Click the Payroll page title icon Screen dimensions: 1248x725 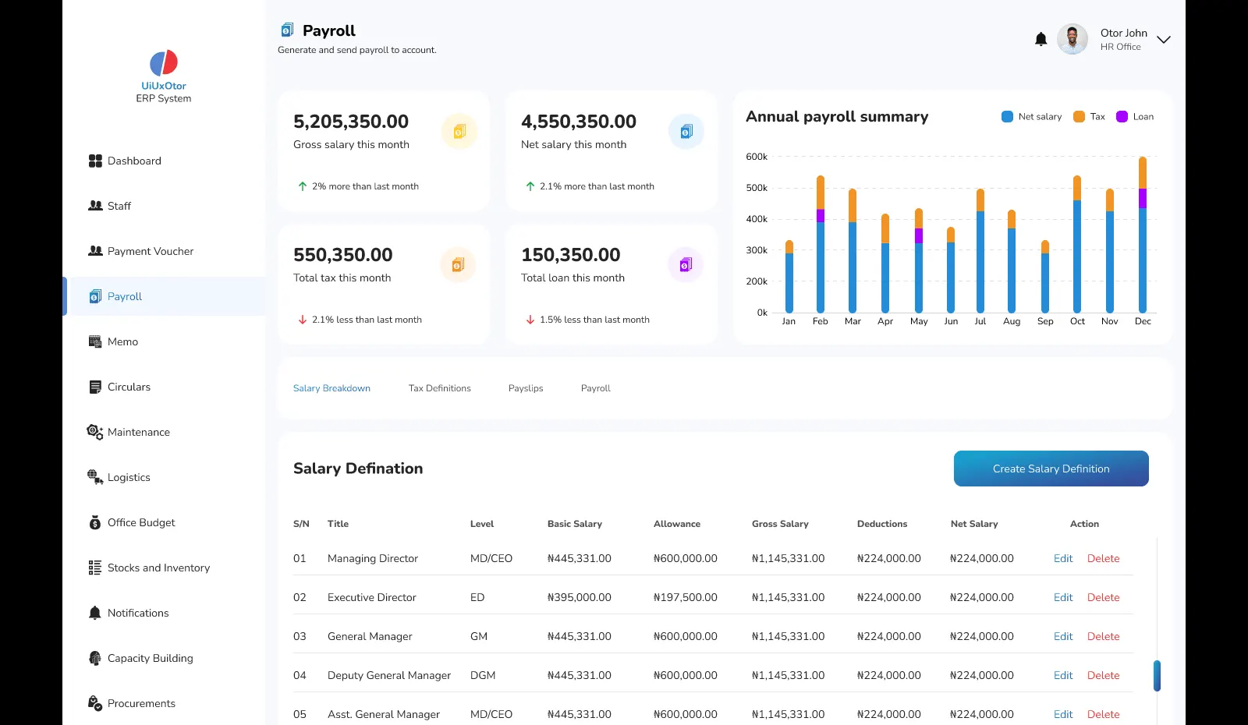[x=287, y=30]
